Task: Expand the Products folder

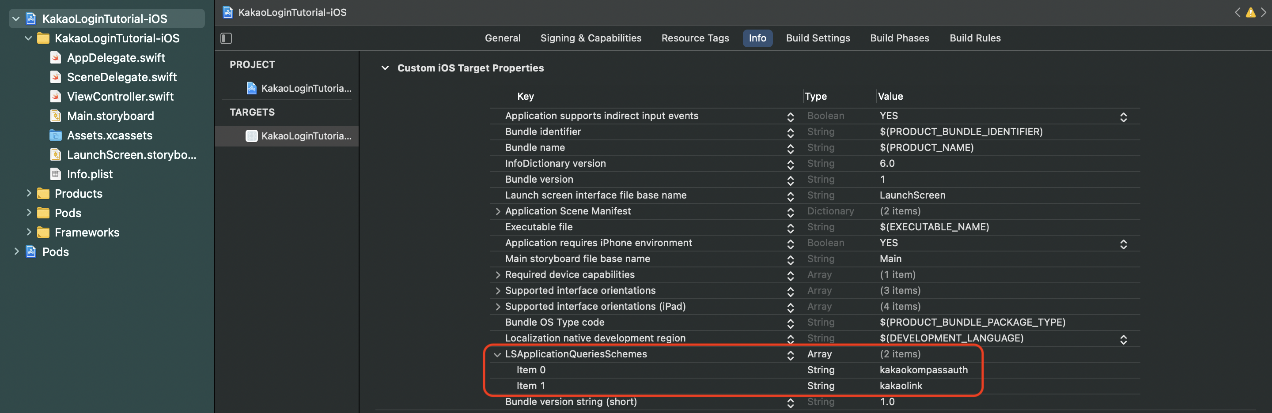Action: click(x=29, y=193)
